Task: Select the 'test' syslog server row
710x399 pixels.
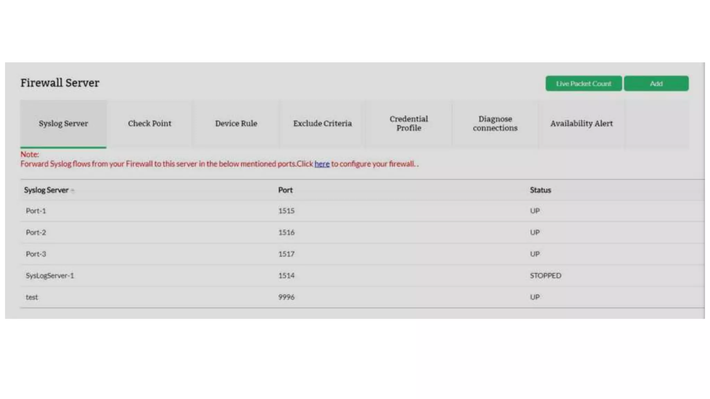Action: (32, 297)
